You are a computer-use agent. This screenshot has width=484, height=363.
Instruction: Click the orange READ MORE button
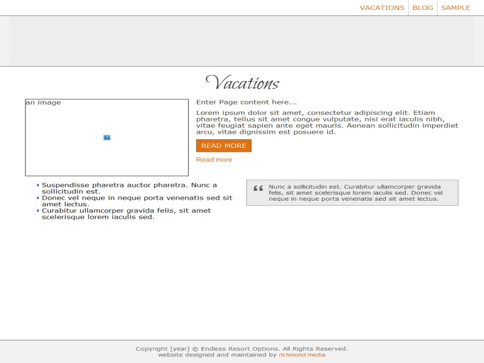224,146
